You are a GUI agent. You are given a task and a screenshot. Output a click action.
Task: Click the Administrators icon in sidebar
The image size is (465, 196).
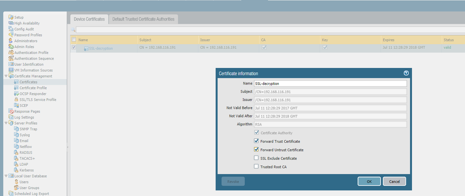point(11,41)
